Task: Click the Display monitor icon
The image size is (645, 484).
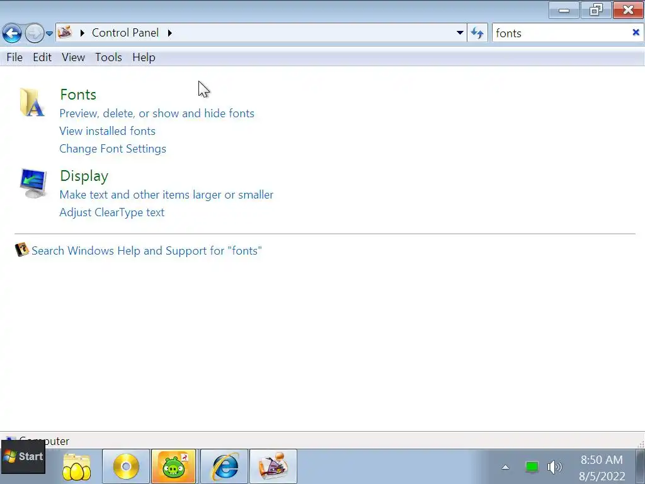Action: click(33, 183)
